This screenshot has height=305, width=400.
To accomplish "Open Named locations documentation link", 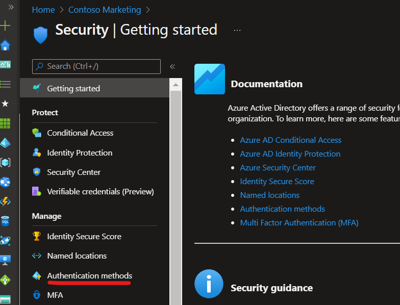I will coord(269,195).
